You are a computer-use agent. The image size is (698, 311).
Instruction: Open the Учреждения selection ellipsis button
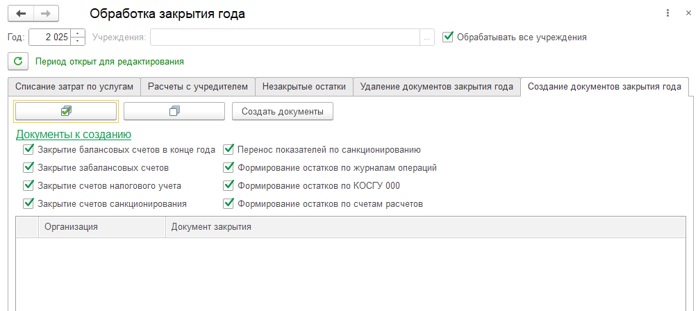click(428, 37)
